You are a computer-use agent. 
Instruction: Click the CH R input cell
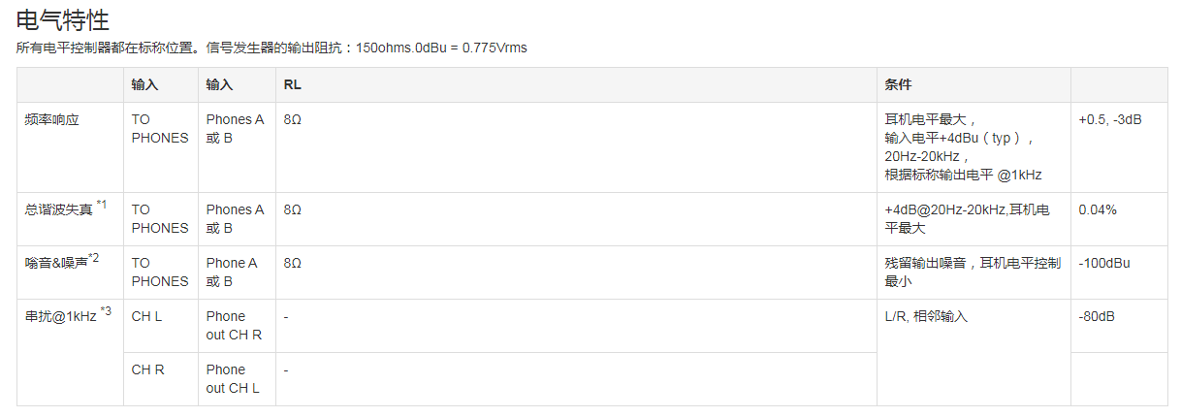147,369
